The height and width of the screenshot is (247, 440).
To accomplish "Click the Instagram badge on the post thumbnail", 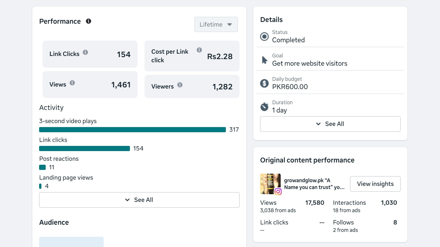I will tap(278, 192).
